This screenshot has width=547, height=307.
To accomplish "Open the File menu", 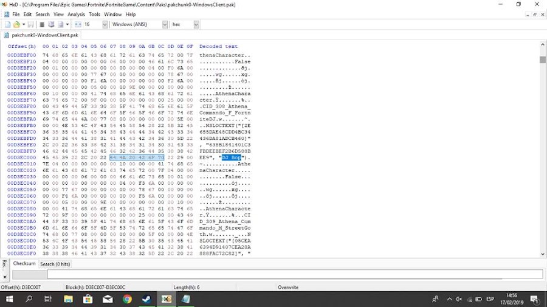I will 16,15.
